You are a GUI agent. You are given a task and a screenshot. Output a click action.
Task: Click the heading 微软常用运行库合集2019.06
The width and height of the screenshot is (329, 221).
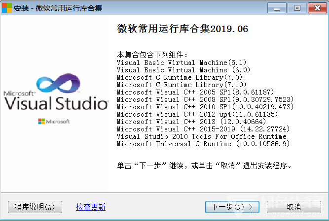(x=183, y=29)
